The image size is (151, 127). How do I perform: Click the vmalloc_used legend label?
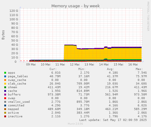(19, 102)
